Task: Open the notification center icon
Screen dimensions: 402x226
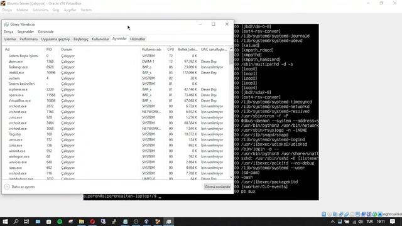Action: coord(393,222)
